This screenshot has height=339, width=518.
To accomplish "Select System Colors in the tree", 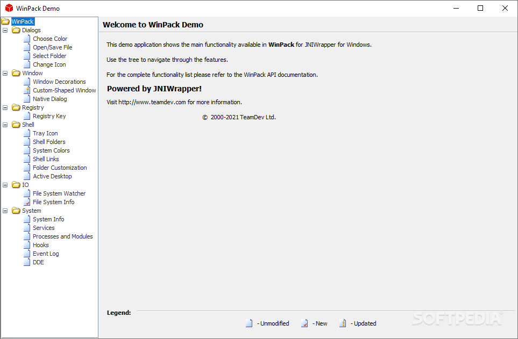I will coord(51,150).
